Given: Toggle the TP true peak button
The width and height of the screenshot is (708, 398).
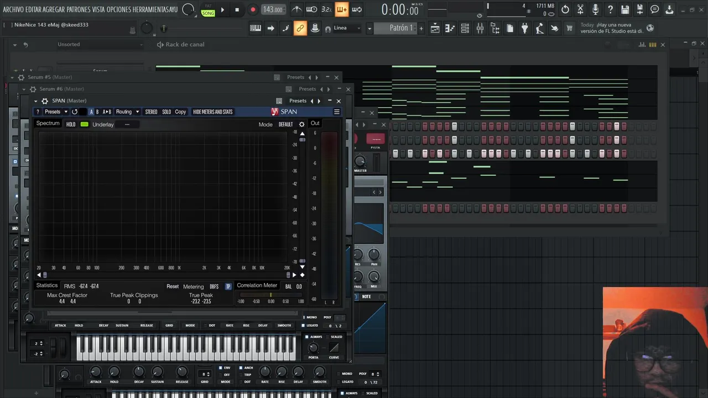Looking at the screenshot, I should [x=228, y=286].
